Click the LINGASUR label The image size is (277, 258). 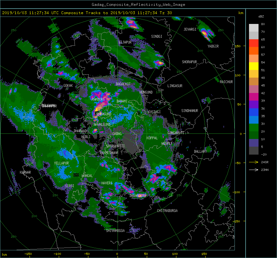click(x=175, y=86)
